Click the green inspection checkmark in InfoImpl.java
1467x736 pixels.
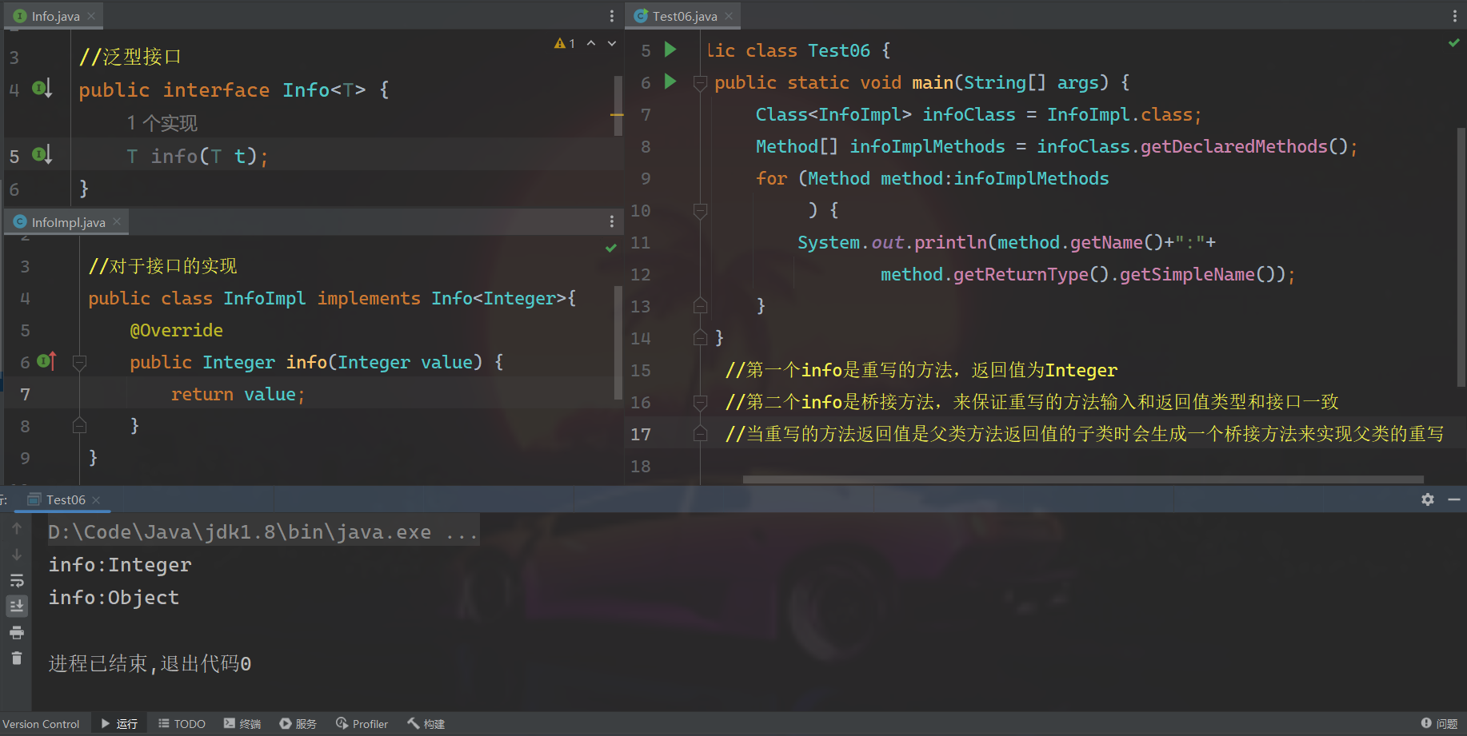[611, 248]
